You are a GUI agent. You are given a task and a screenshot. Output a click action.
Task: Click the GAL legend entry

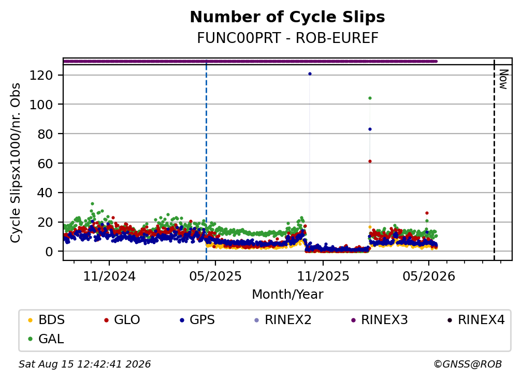[x=46, y=339]
